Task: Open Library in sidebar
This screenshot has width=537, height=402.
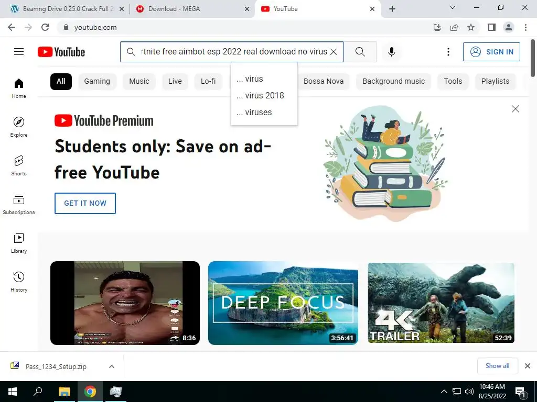Action: [x=19, y=243]
